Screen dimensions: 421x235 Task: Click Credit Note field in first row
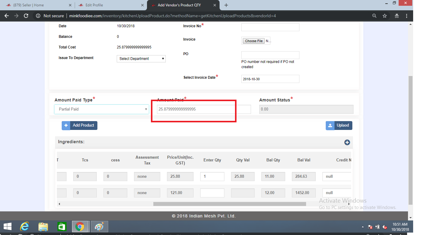coord(337,177)
